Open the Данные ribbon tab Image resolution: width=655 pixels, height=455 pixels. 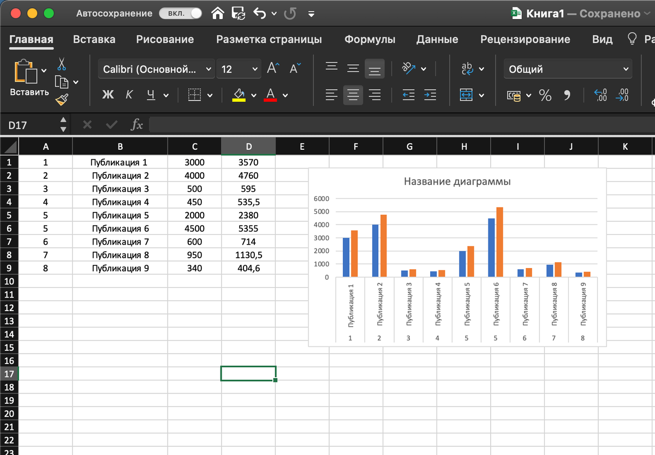[437, 39]
